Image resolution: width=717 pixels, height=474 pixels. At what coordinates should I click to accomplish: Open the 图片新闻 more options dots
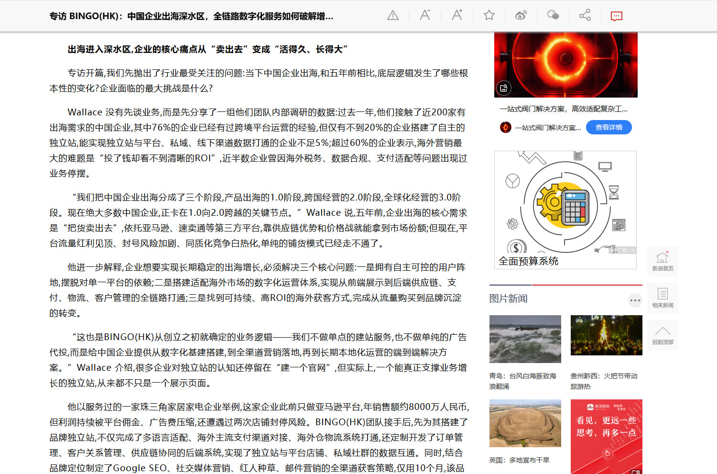click(x=635, y=300)
